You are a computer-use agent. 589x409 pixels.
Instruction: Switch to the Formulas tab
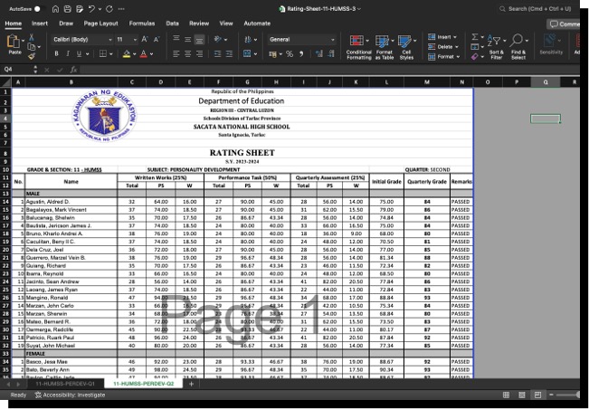142,24
